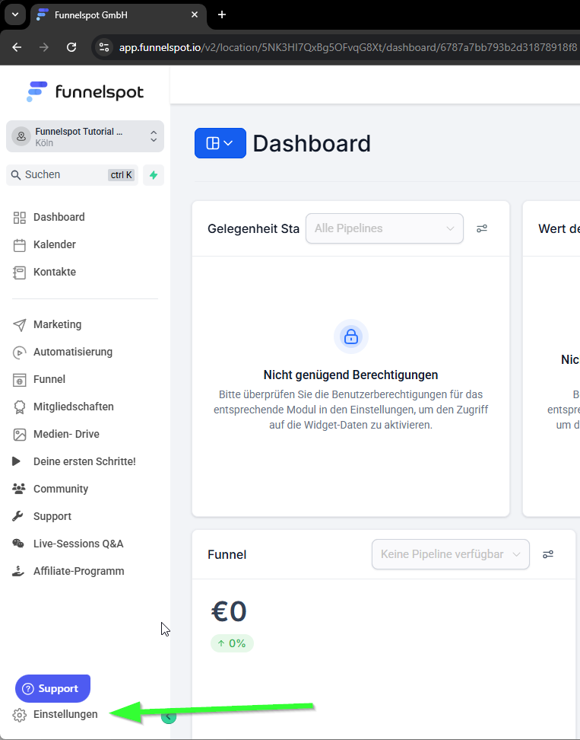
Task: Open filter settings on Gelegenheit Status widget
Action: [x=481, y=228]
